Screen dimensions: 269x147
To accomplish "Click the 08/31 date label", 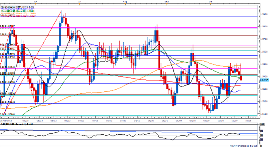I will 165,121.
